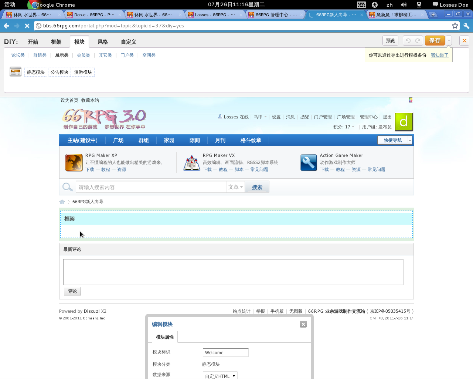473x379 pixels.
Task: Click the 模块标识 Welcome text field
Action: [225, 352]
